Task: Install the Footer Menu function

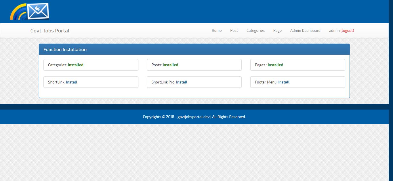Action: (x=284, y=82)
